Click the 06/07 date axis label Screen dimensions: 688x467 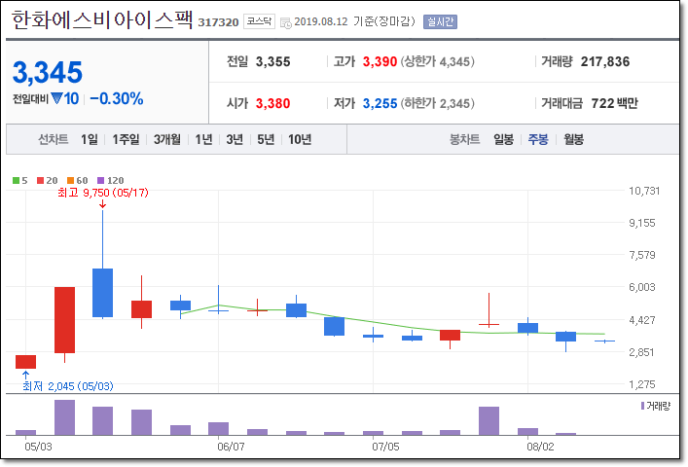coord(231,447)
